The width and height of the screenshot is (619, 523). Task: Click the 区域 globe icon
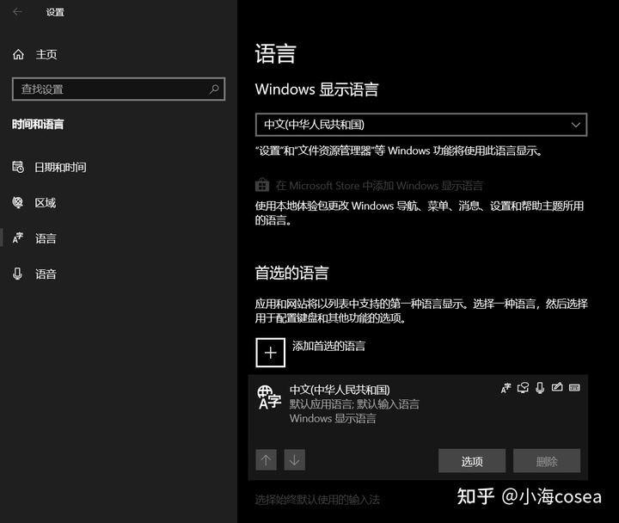pos(18,202)
